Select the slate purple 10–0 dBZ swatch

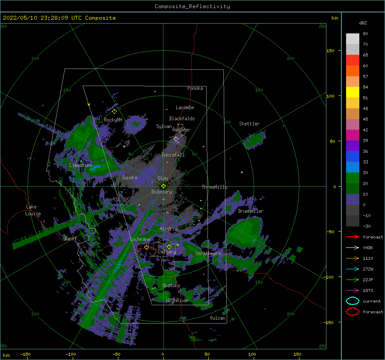tap(352, 199)
